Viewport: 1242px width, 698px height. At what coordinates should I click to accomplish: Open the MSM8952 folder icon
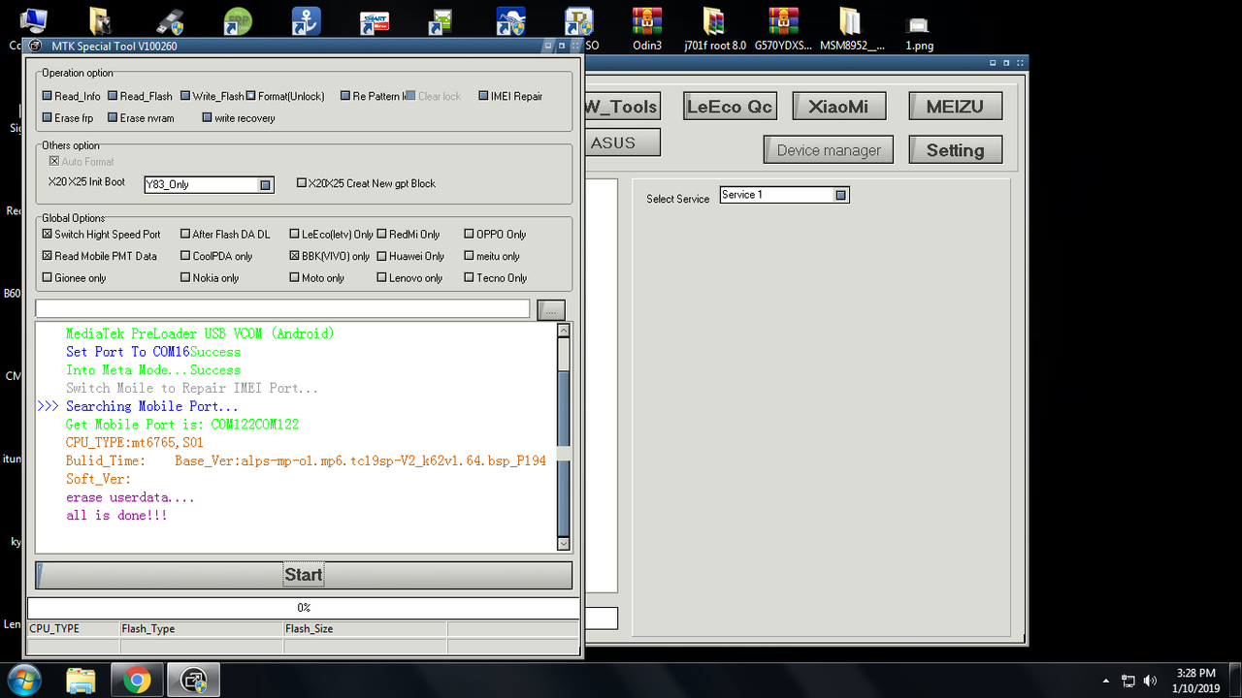[851, 23]
